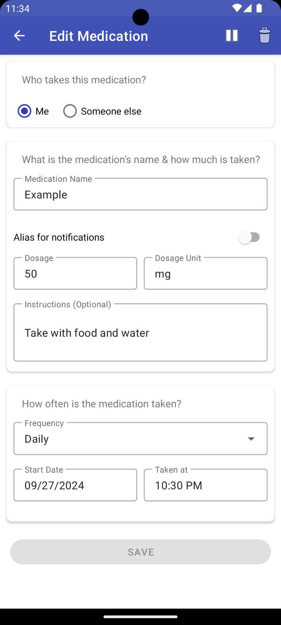The height and width of the screenshot is (625, 281).
Task: Tap the back arrow icon
Action: [19, 36]
